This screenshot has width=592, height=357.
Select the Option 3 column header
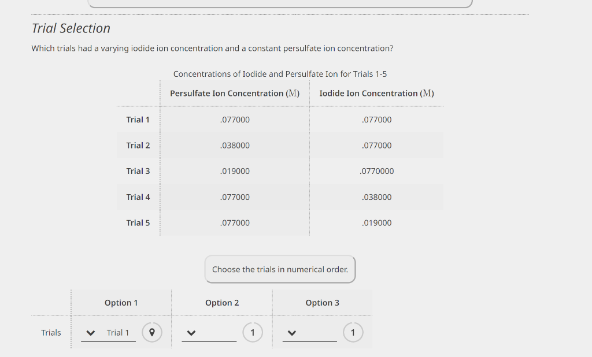pyautogui.click(x=322, y=302)
